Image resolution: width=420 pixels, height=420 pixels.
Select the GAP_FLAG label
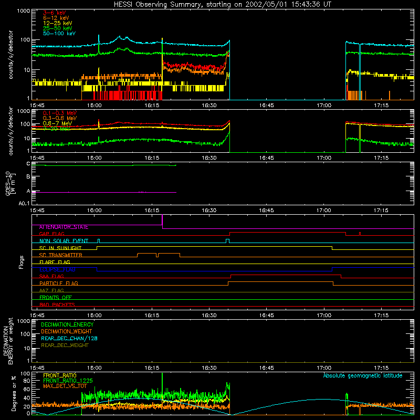click(x=51, y=234)
